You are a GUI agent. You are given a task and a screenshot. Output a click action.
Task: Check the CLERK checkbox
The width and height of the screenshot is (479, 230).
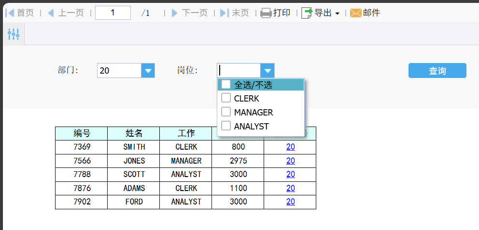(226, 98)
